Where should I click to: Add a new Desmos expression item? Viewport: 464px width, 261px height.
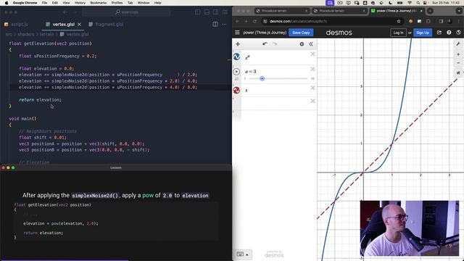pyautogui.click(x=238, y=44)
